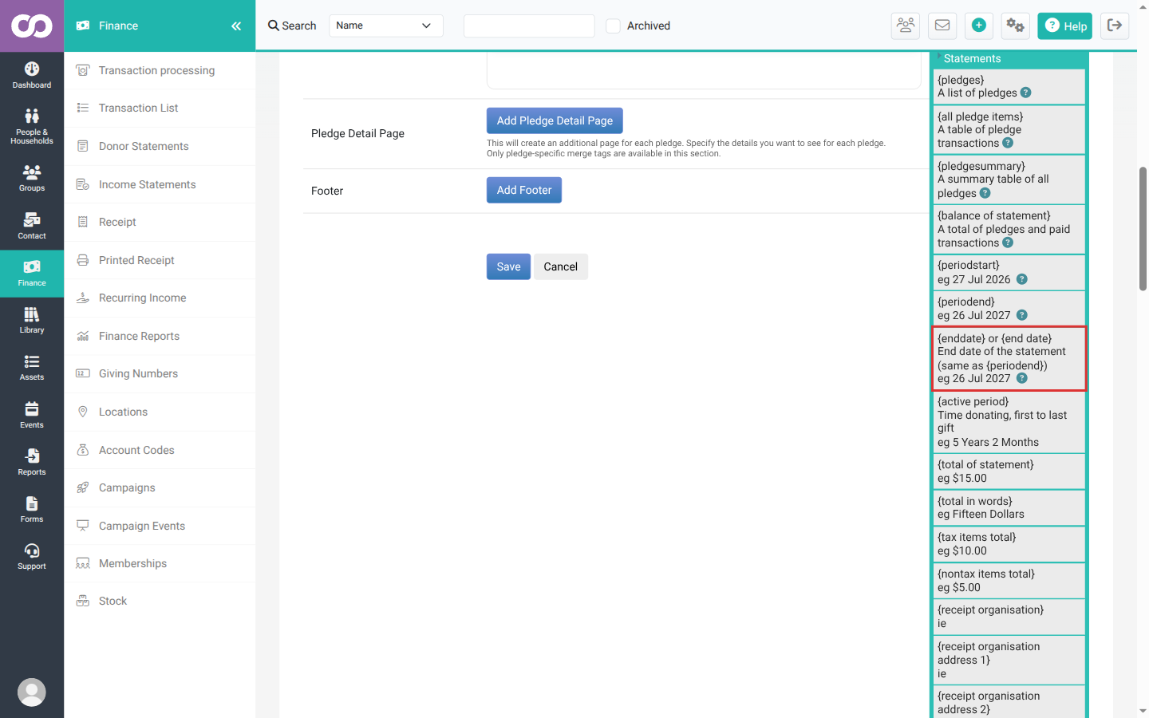Screen dimensions: 1149x718
Task: Open the Dashboard sidebar icon
Action: [32, 75]
